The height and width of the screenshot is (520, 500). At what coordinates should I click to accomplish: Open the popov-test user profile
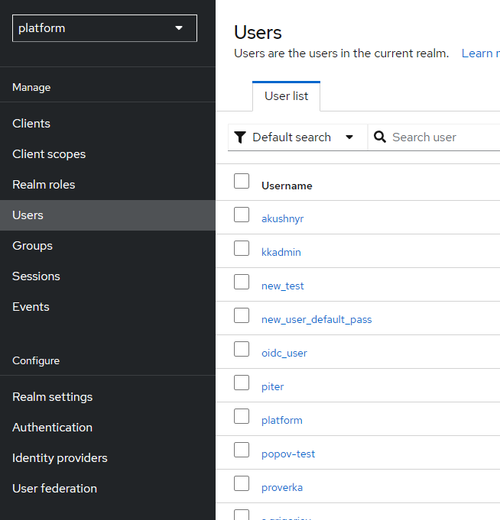coord(288,454)
